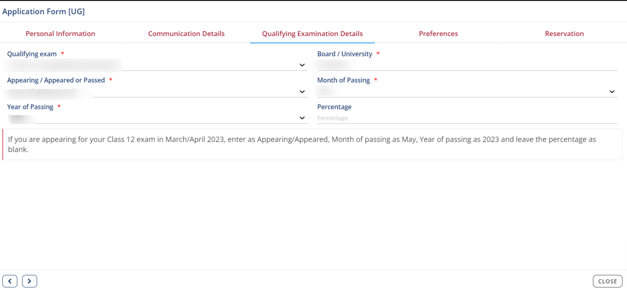This screenshot has width=627, height=291.
Task: Click the Application Form [UG] title
Action: coord(43,11)
